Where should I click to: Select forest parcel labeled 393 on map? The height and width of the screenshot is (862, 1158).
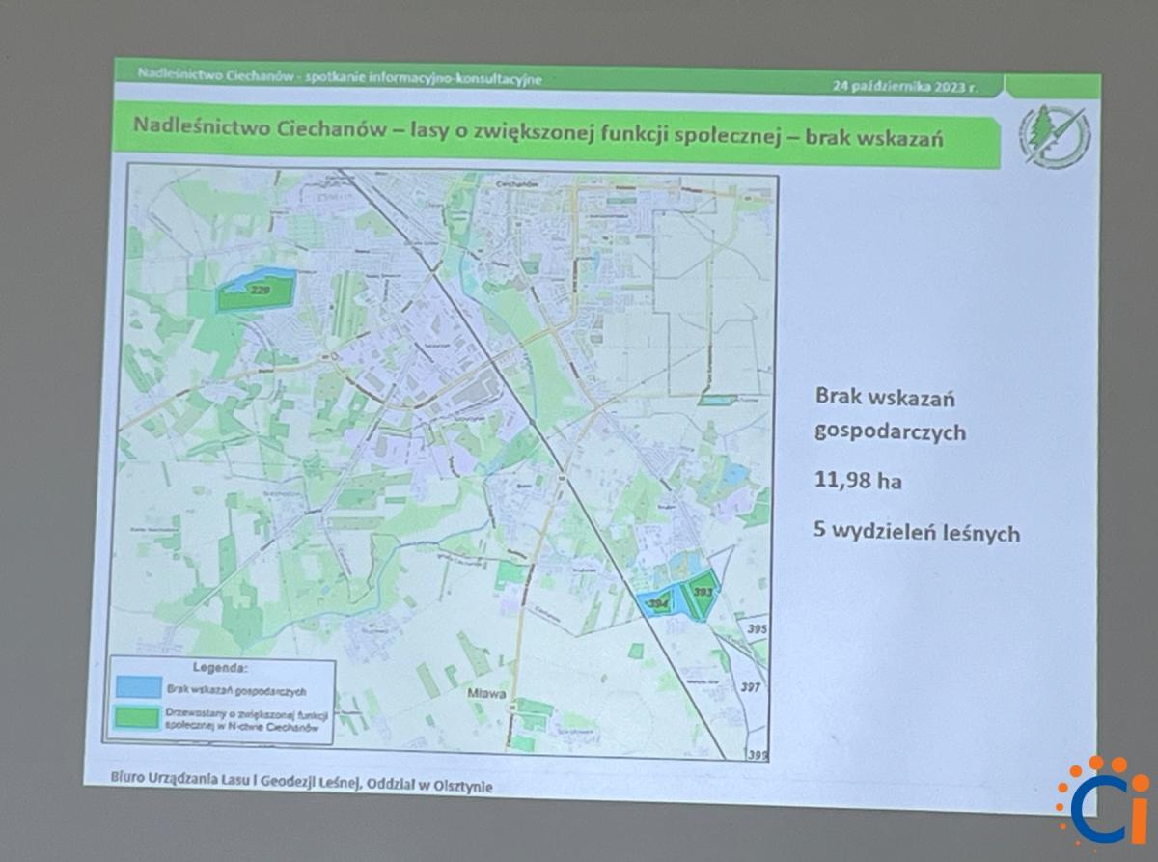click(701, 595)
